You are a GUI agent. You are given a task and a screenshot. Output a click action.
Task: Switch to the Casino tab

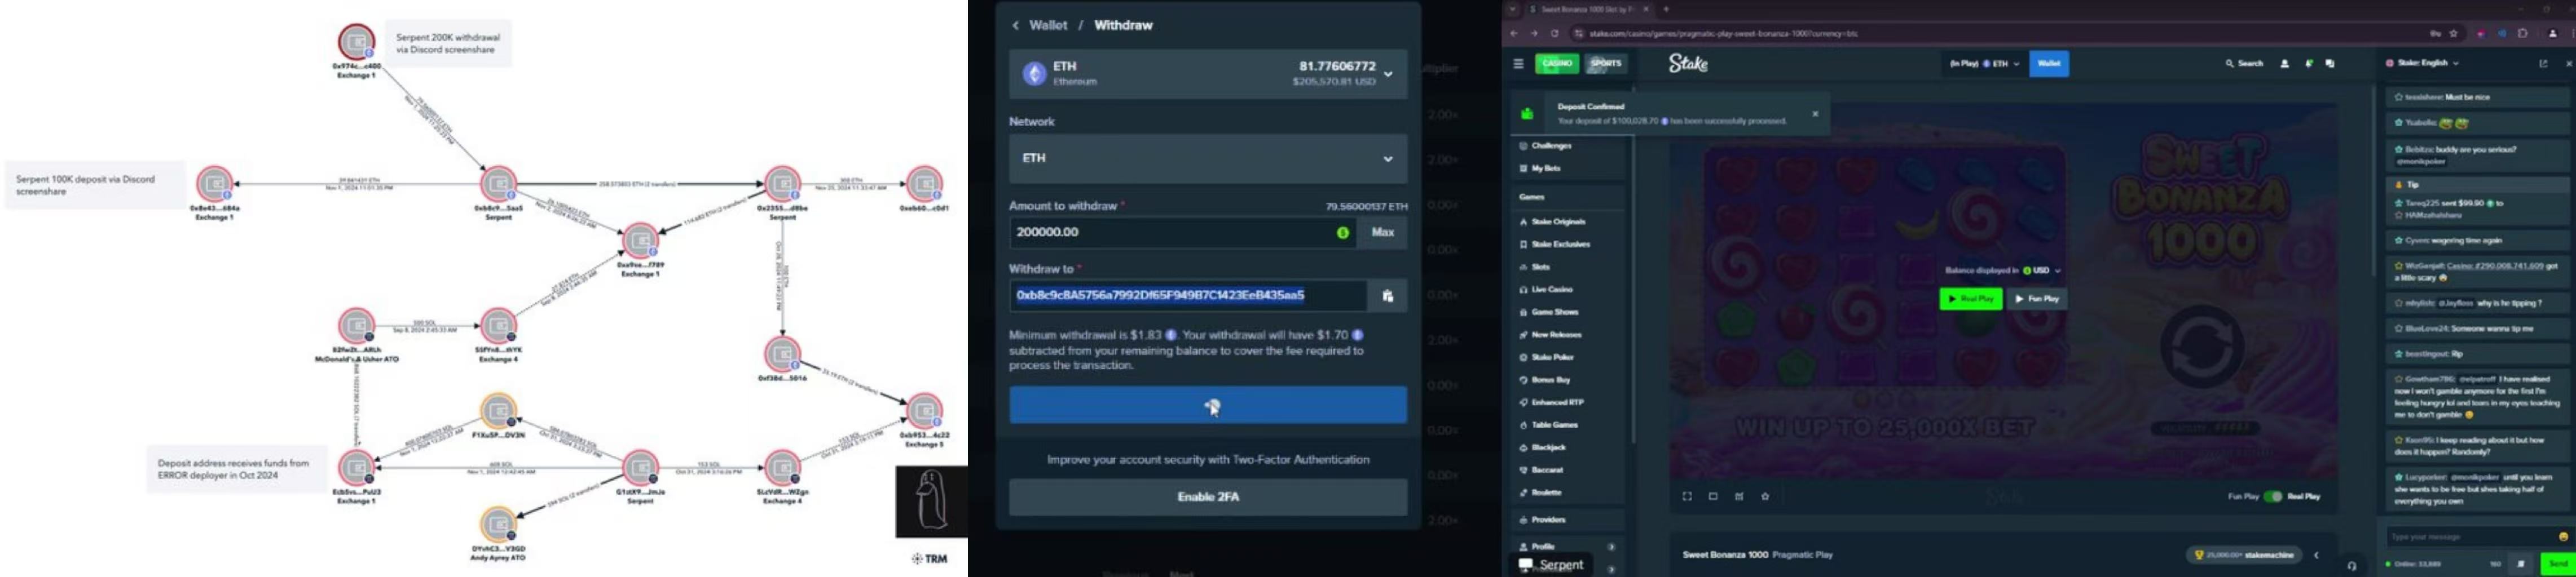[x=1557, y=64]
